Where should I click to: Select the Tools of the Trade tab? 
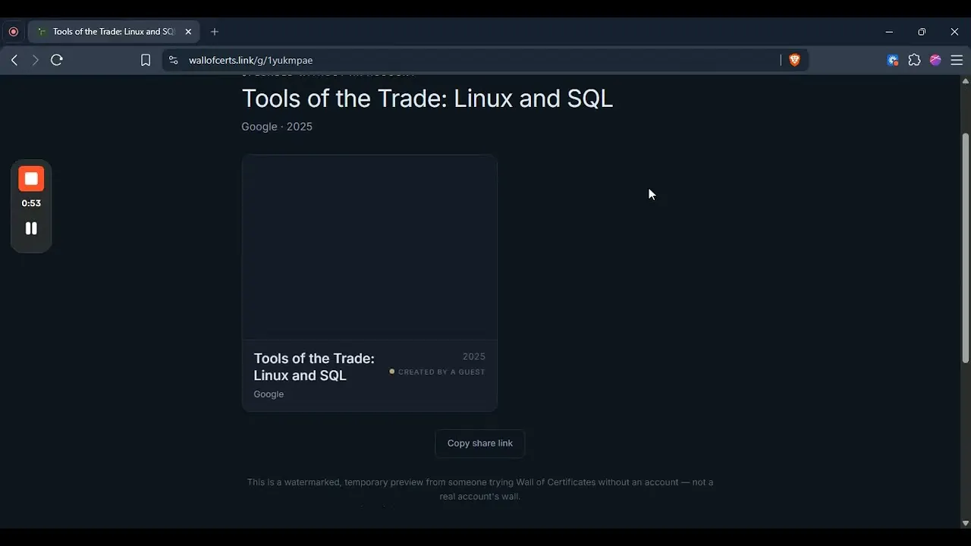point(114,32)
